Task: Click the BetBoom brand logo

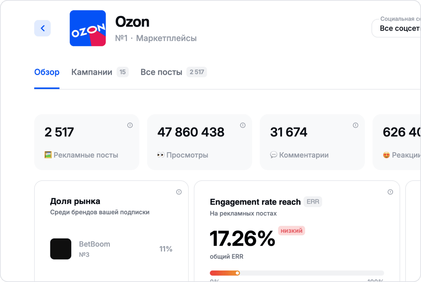Action: point(61,249)
